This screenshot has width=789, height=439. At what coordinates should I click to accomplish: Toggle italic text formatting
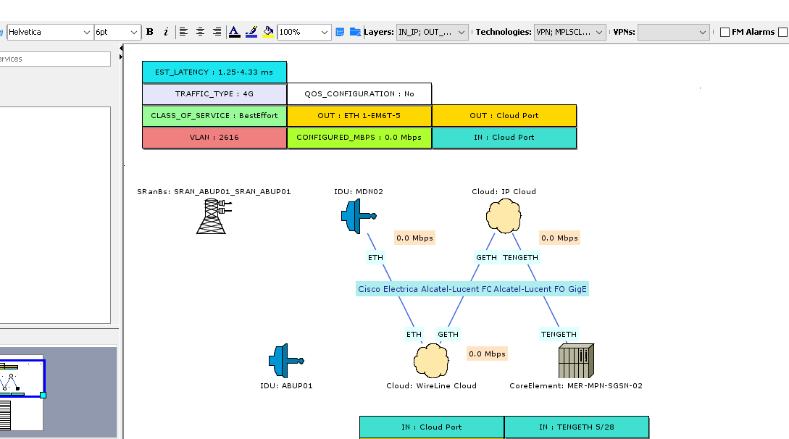(166, 32)
